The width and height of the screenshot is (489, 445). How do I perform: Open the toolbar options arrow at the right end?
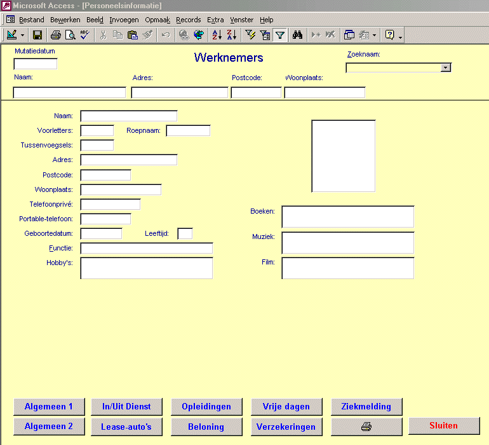click(401, 36)
